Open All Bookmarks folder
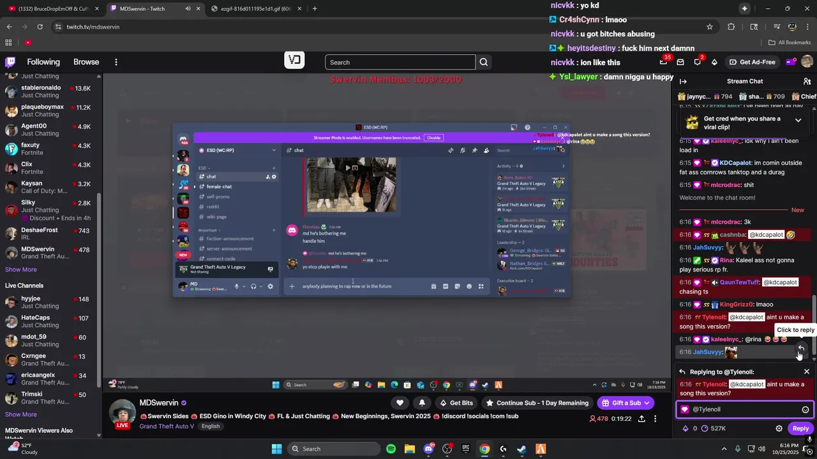The height and width of the screenshot is (459, 817). coord(790,43)
